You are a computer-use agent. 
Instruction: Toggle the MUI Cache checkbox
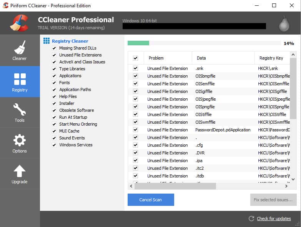54,131
